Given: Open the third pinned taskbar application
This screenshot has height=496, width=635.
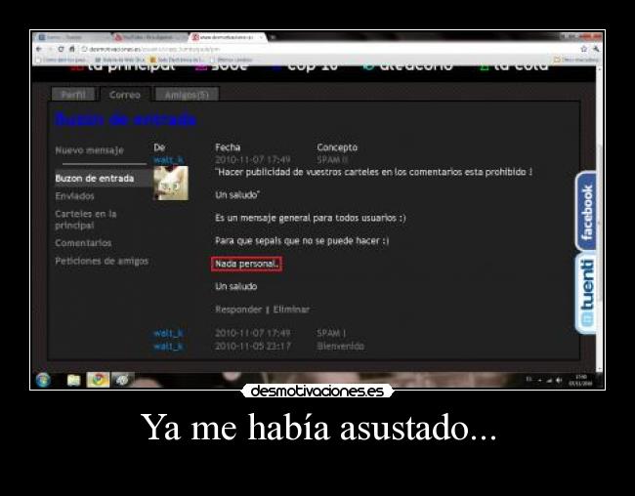Looking at the screenshot, I should point(122,380).
